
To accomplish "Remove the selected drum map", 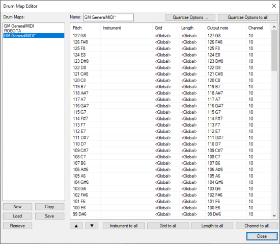I will click(x=17, y=226).
